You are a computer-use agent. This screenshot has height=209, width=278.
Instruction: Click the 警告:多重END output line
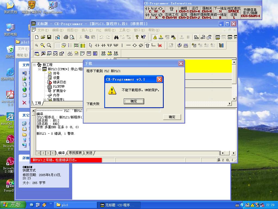(58, 127)
